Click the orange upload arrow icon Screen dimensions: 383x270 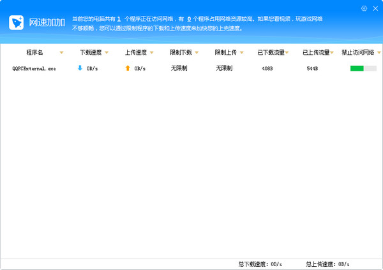click(x=128, y=67)
